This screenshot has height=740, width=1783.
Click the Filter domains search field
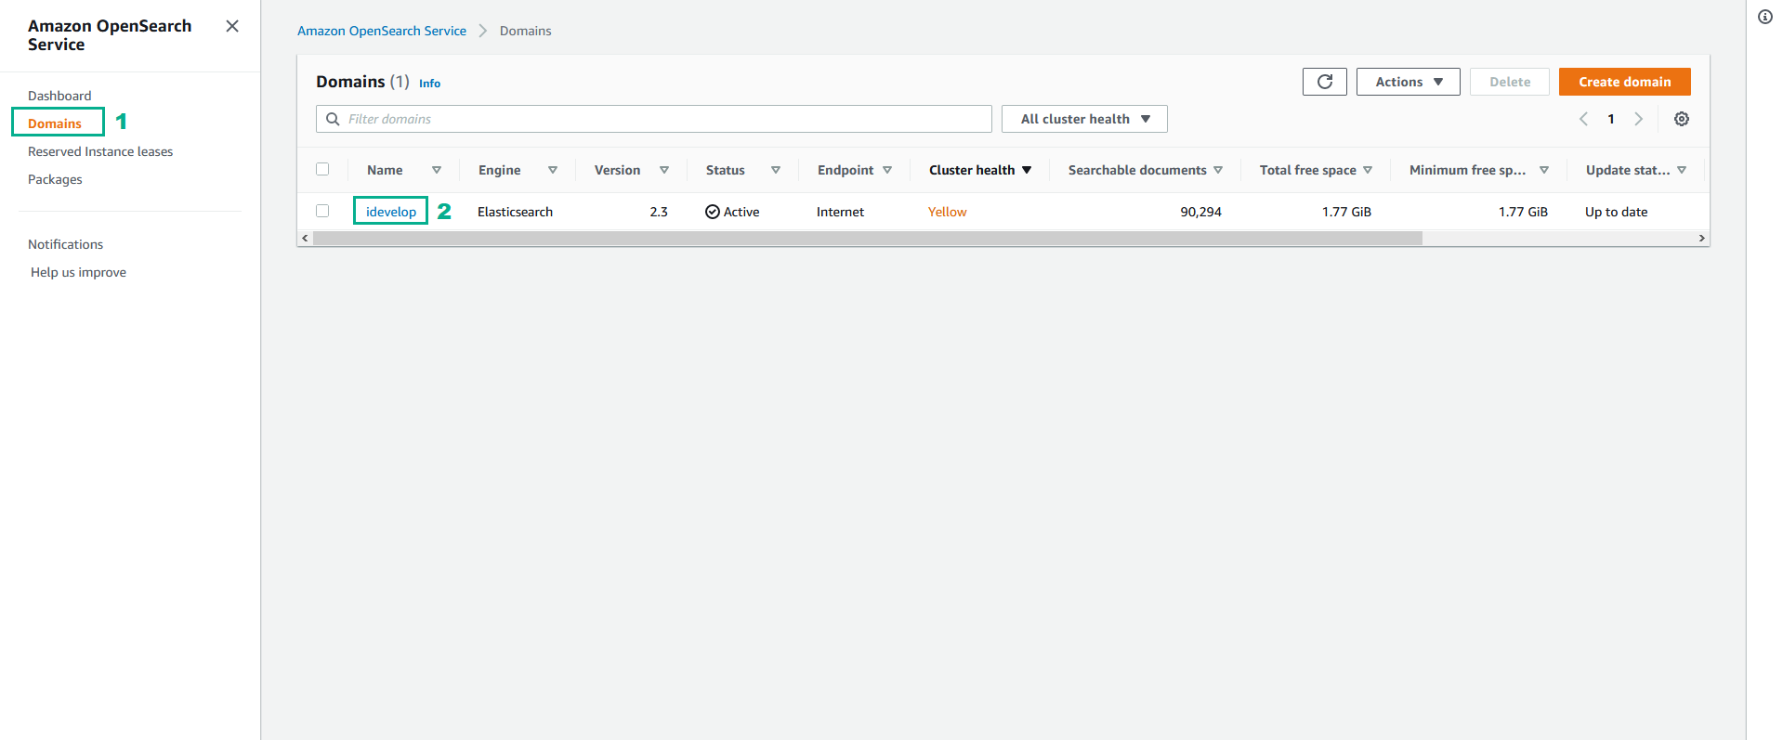point(654,119)
